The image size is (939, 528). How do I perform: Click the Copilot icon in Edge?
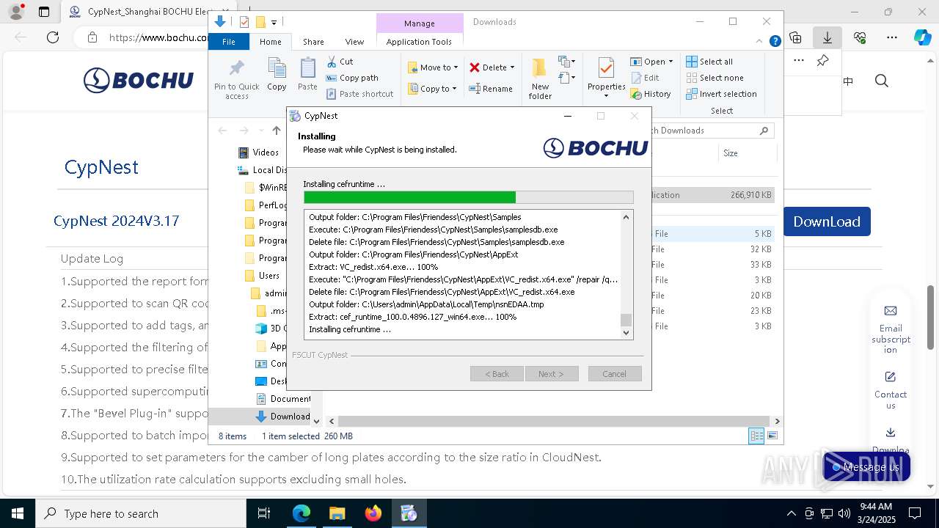[x=922, y=37]
